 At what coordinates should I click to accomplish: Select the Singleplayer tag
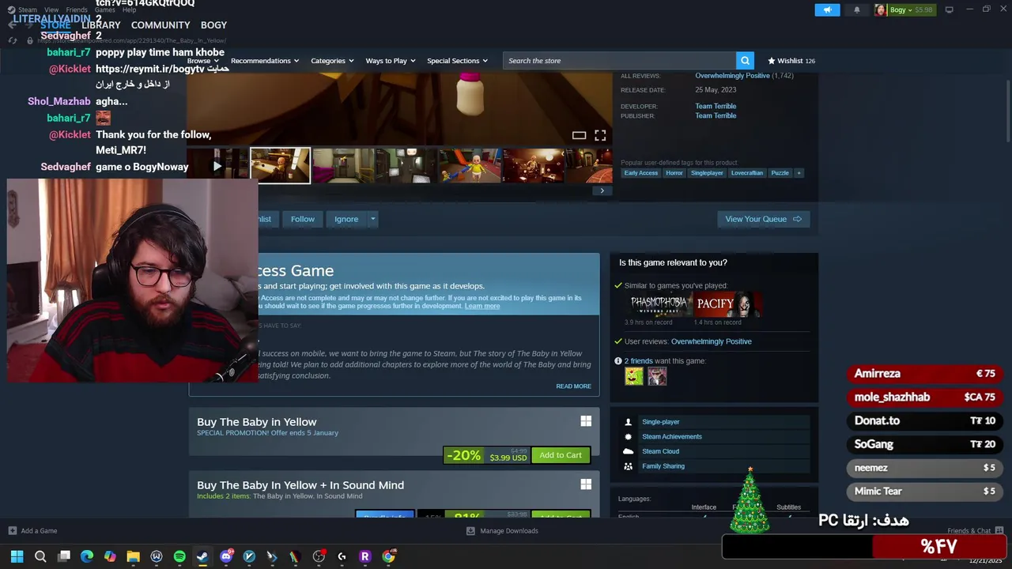[707, 173]
